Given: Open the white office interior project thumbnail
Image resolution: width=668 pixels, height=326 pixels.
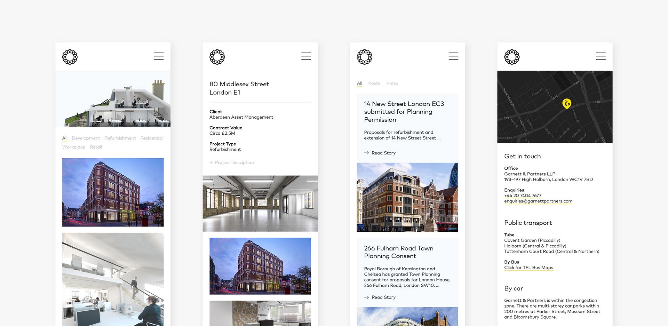Looking at the screenshot, I should point(113,279).
